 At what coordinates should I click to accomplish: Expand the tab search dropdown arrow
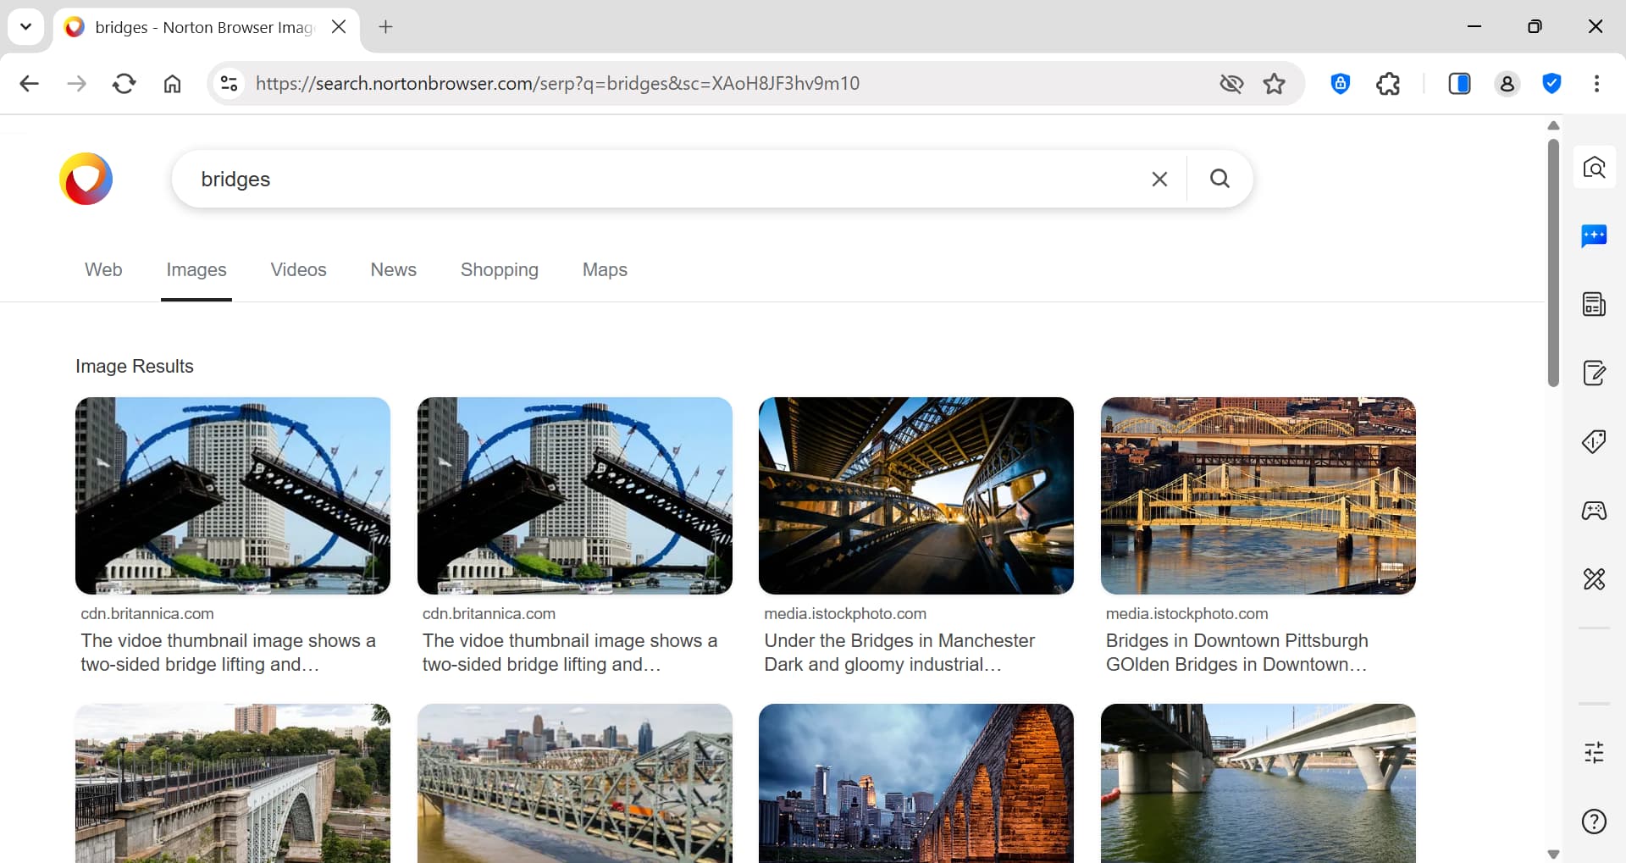pos(25,26)
